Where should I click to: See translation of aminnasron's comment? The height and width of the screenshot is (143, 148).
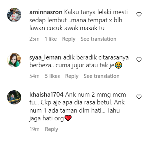coord(98,39)
